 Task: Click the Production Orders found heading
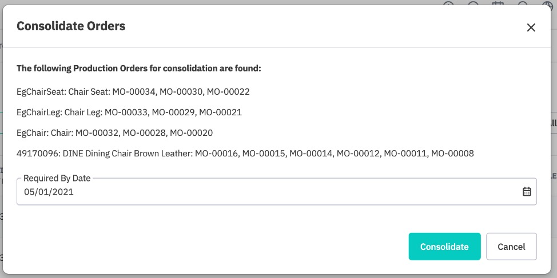click(139, 68)
